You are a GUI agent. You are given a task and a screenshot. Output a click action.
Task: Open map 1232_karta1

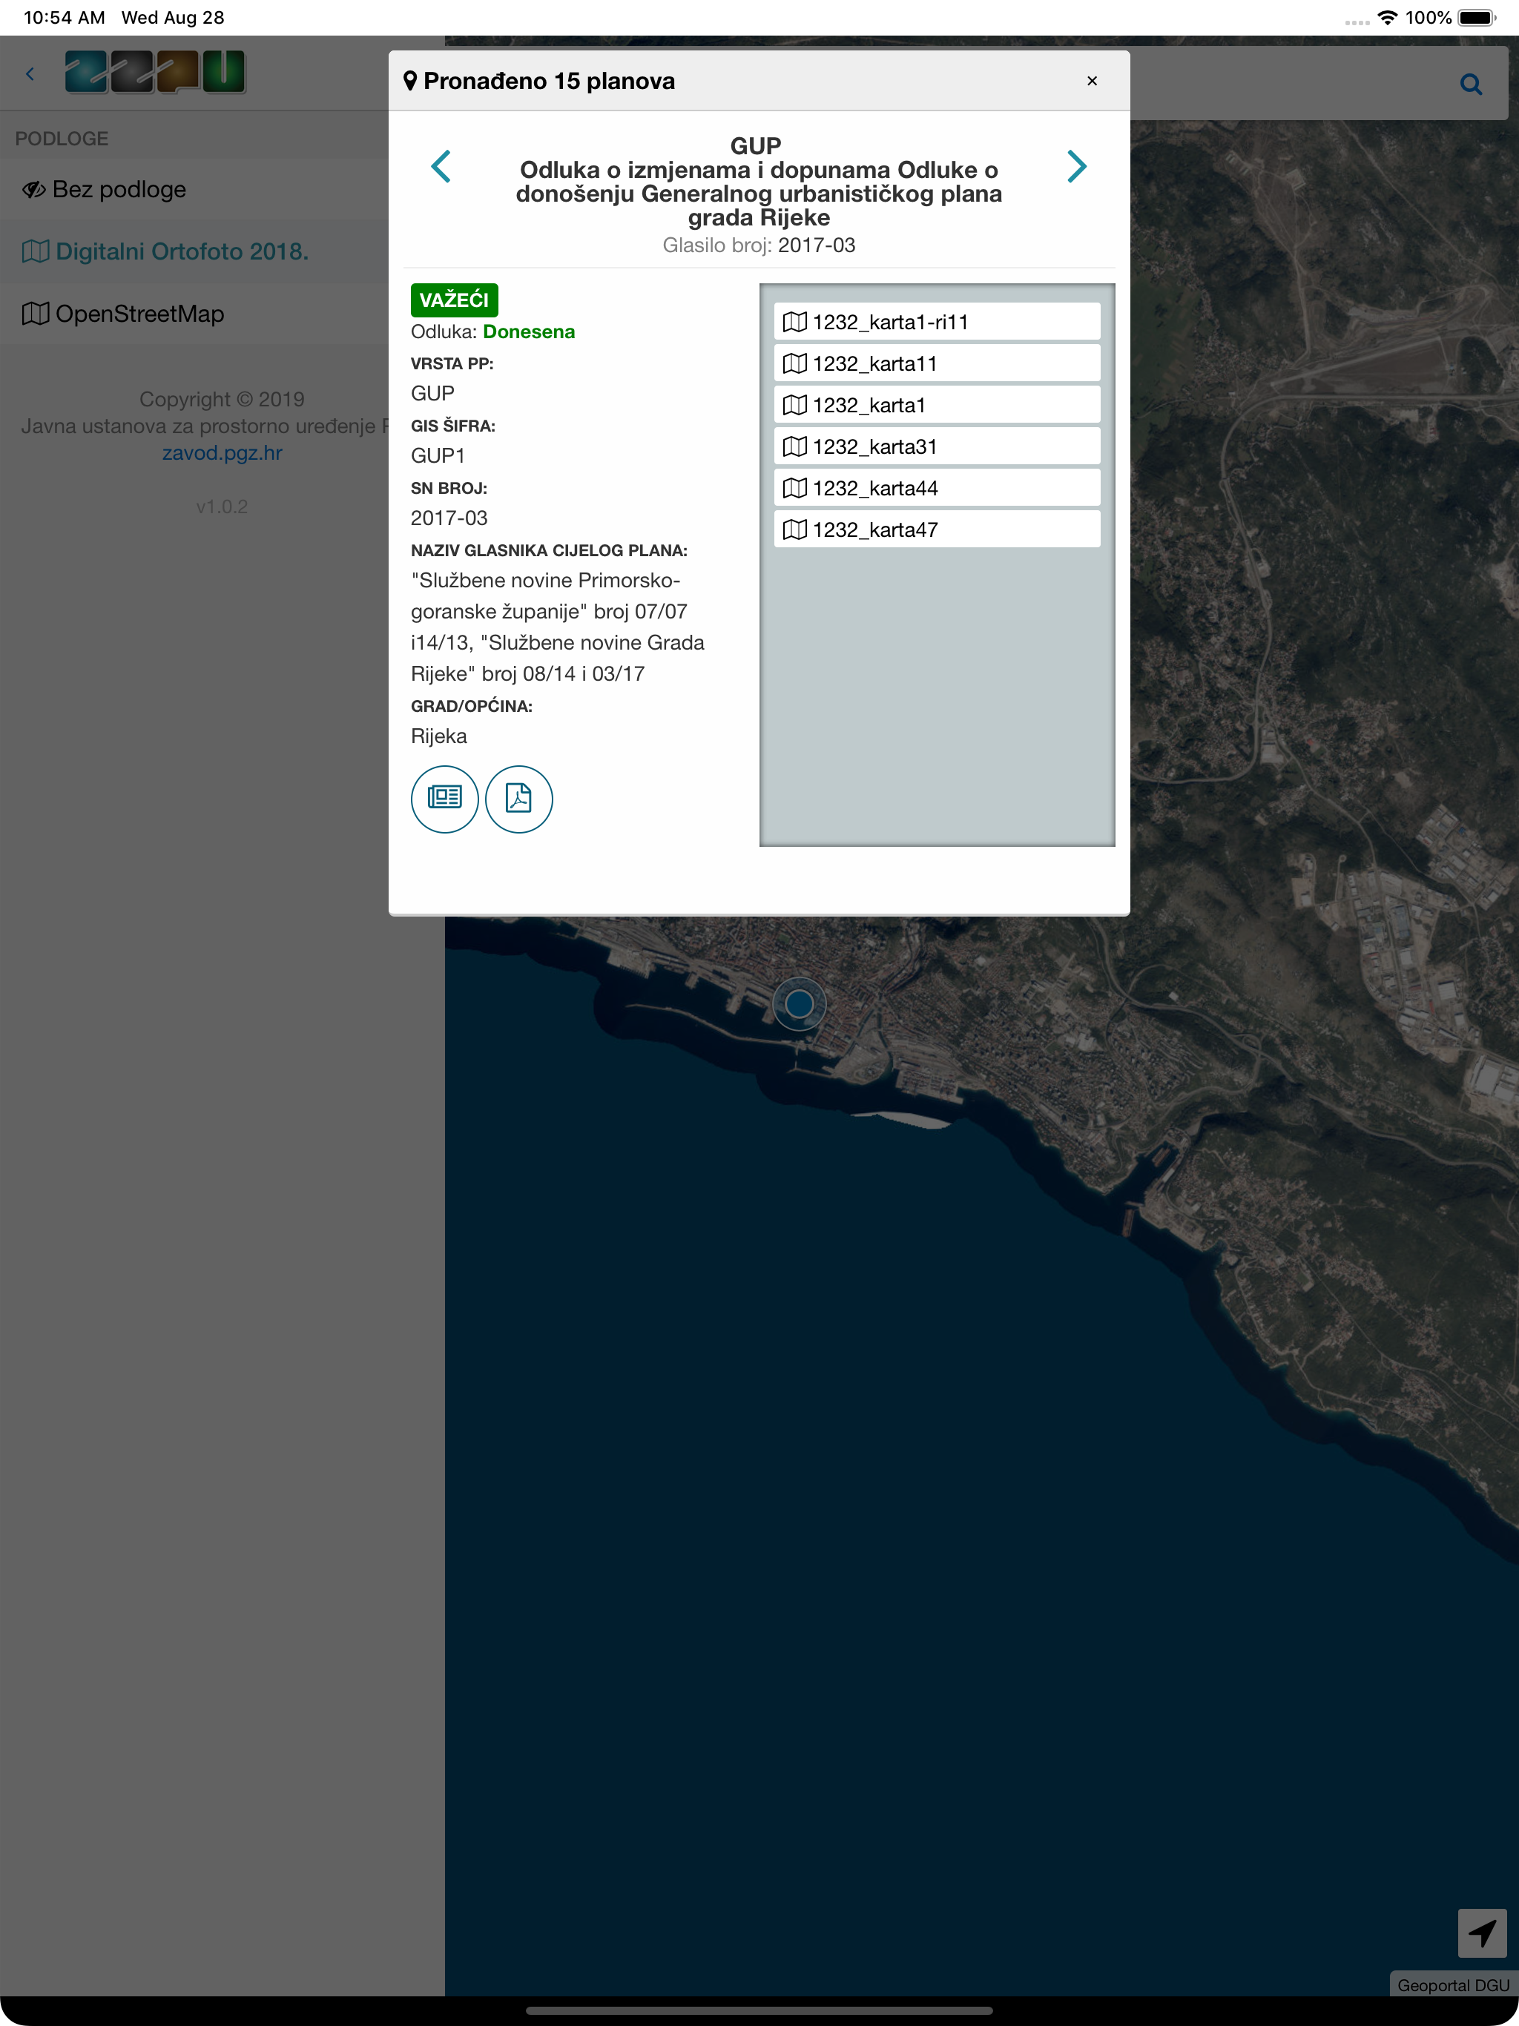point(936,405)
